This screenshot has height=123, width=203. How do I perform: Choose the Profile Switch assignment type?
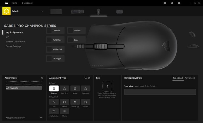pos(54,111)
